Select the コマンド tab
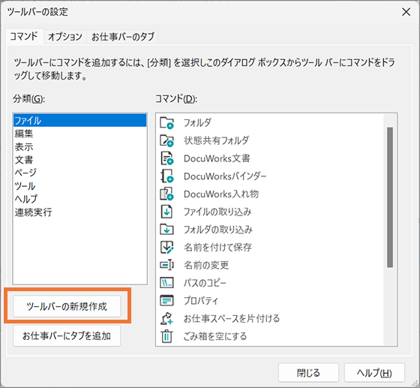420x388 pixels. 24,36
